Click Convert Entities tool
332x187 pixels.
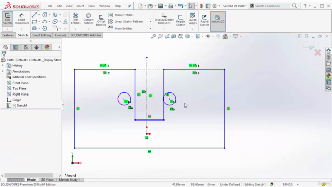click(88, 19)
